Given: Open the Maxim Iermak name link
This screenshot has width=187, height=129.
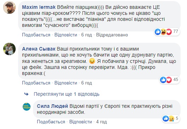Looking at the screenshot, I should pyautogui.click(x=39, y=7).
